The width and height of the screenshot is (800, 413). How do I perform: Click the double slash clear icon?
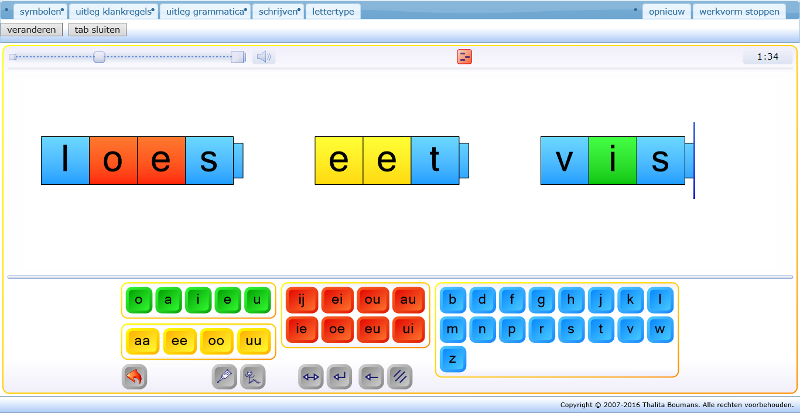(x=400, y=377)
